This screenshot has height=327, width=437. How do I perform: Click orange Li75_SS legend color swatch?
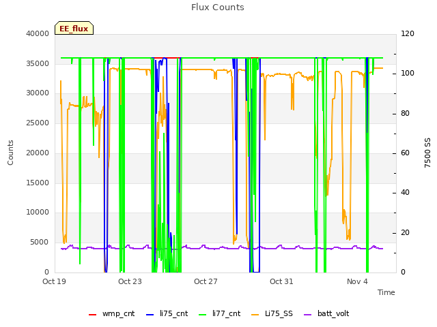(x=255, y=315)
